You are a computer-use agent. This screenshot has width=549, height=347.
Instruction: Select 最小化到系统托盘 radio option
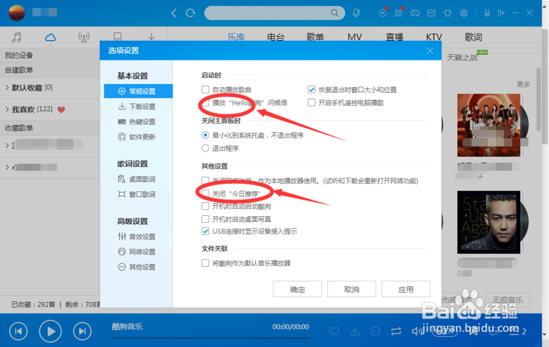click(x=205, y=135)
